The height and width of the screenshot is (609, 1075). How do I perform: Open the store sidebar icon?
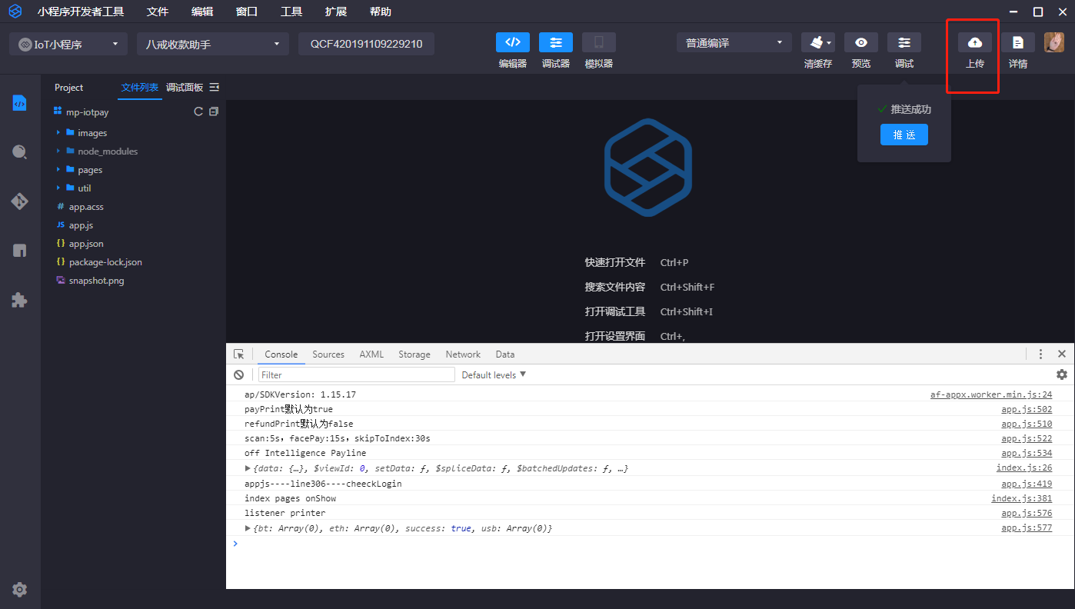click(x=20, y=251)
